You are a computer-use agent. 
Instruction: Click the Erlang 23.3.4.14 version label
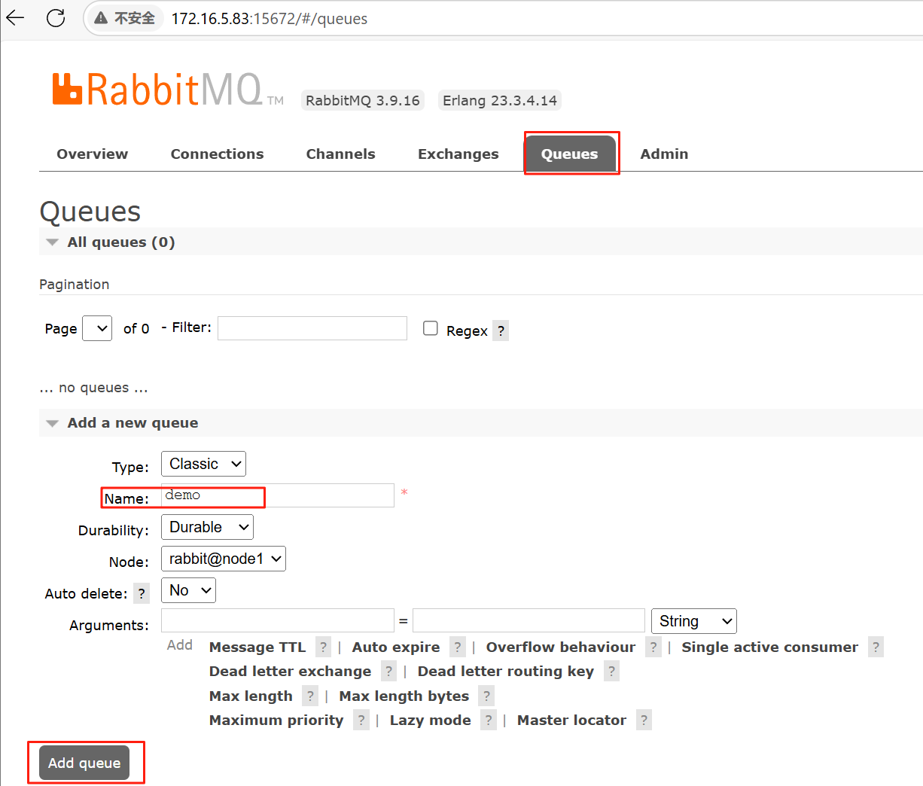tap(500, 100)
